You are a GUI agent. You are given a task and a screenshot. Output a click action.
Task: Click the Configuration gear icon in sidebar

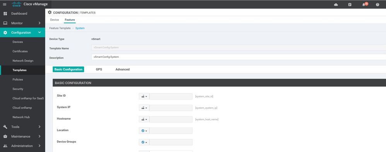coord(5,33)
